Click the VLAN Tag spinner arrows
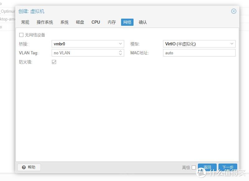 coord(120,53)
